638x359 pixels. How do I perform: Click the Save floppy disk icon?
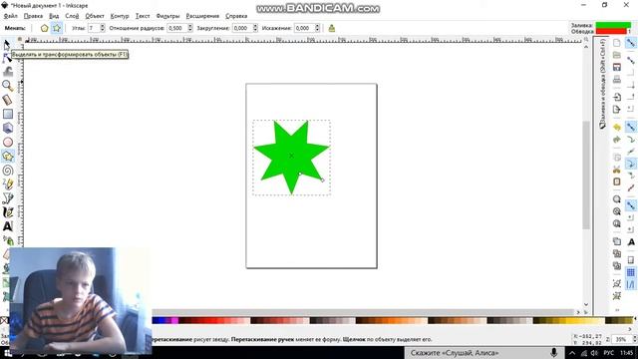coord(617,67)
